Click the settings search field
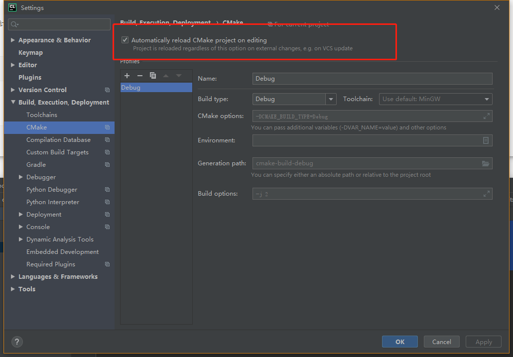This screenshot has height=357, width=513. tap(59, 24)
